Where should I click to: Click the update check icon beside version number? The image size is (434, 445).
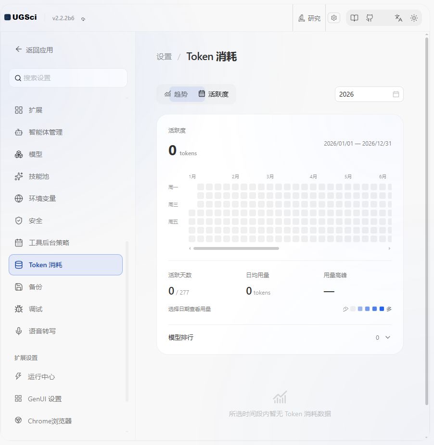tap(83, 19)
